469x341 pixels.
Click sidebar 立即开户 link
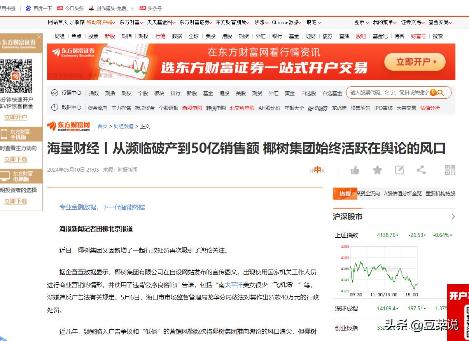click(16, 117)
